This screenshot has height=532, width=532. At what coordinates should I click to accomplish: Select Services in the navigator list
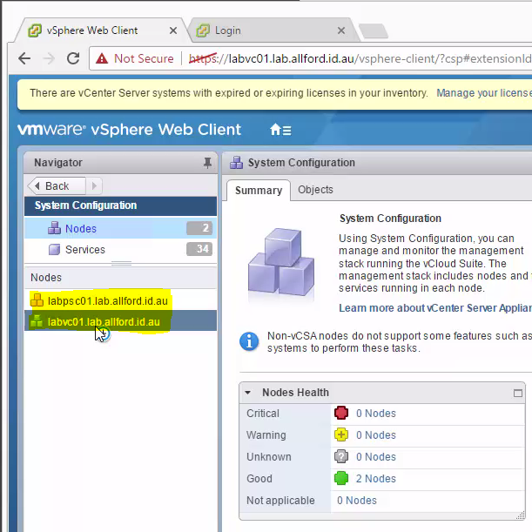[x=120, y=249]
